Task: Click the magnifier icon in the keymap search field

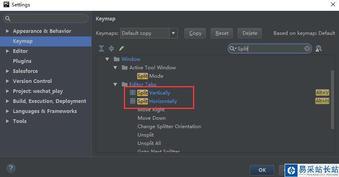Action: click(x=232, y=48)
